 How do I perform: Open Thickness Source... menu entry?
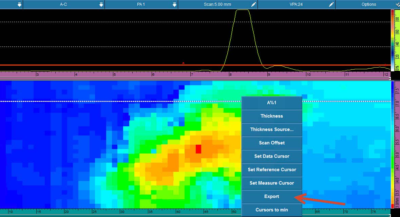(271, 129)
